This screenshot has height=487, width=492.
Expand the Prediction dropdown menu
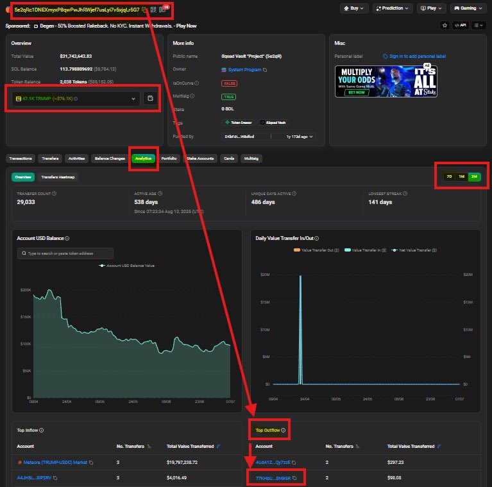(x=392, y=8)
